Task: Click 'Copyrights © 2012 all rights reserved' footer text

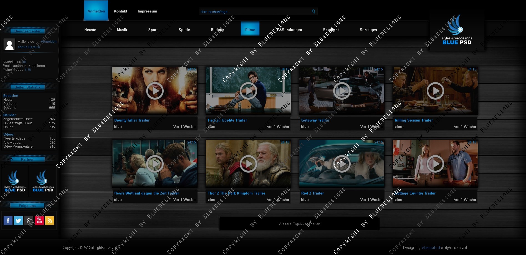Action: [x=90, y=248]
